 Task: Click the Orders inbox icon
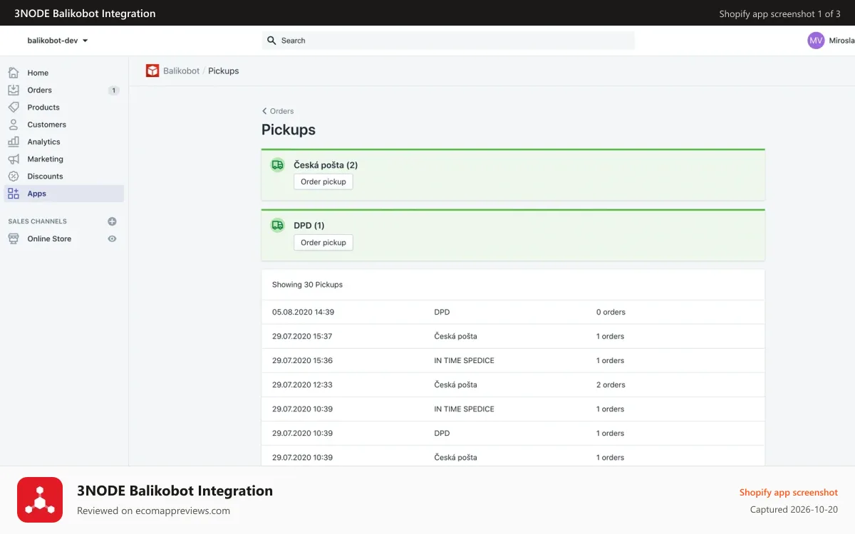(14, 90)
